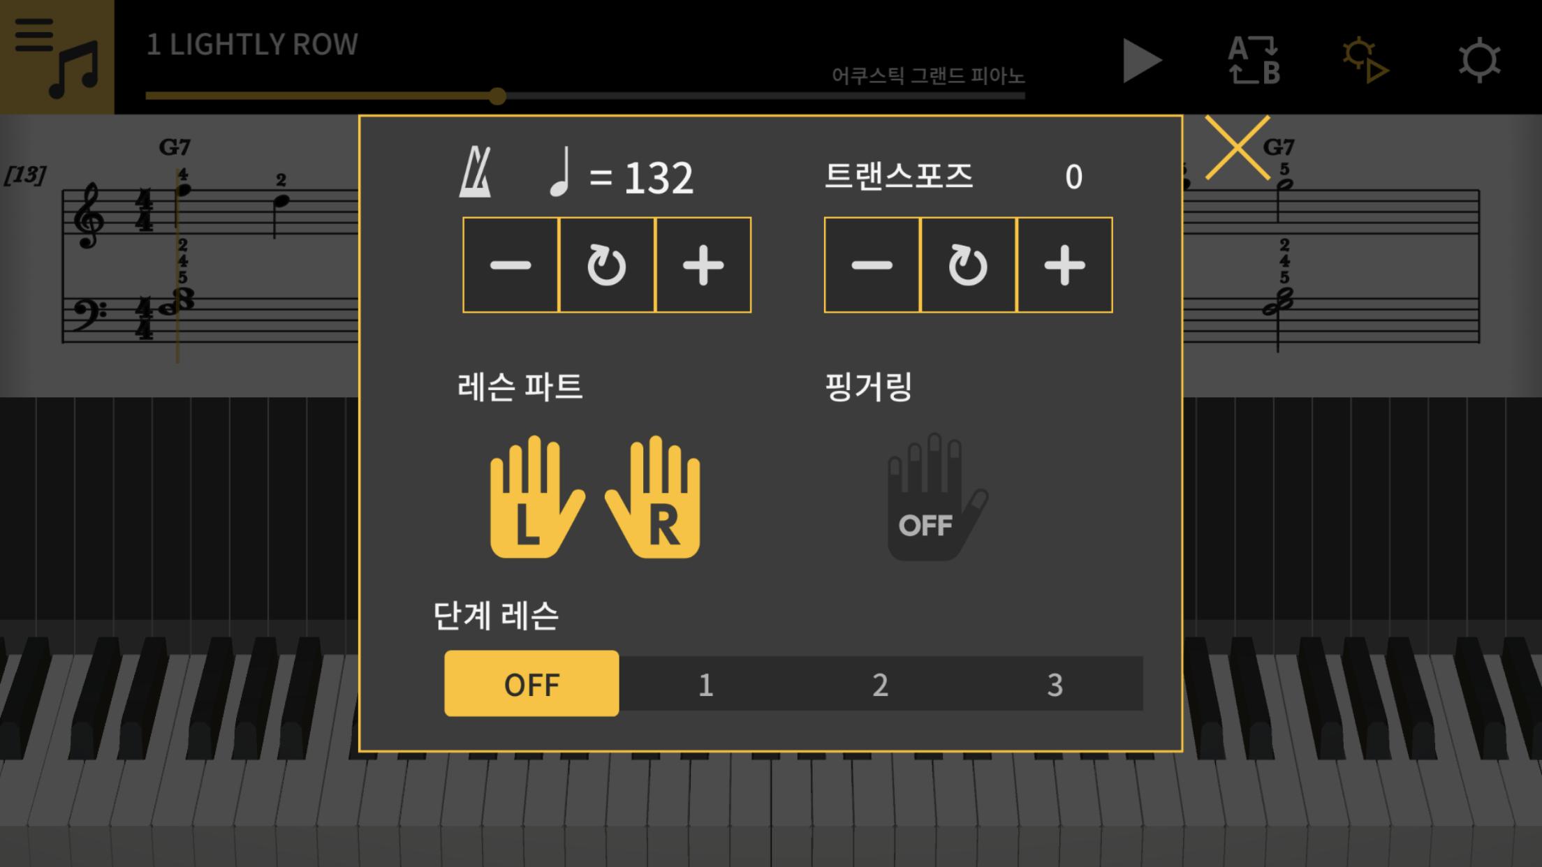
Task: Lower transpose with the minus button
Action: coord(872,265)
